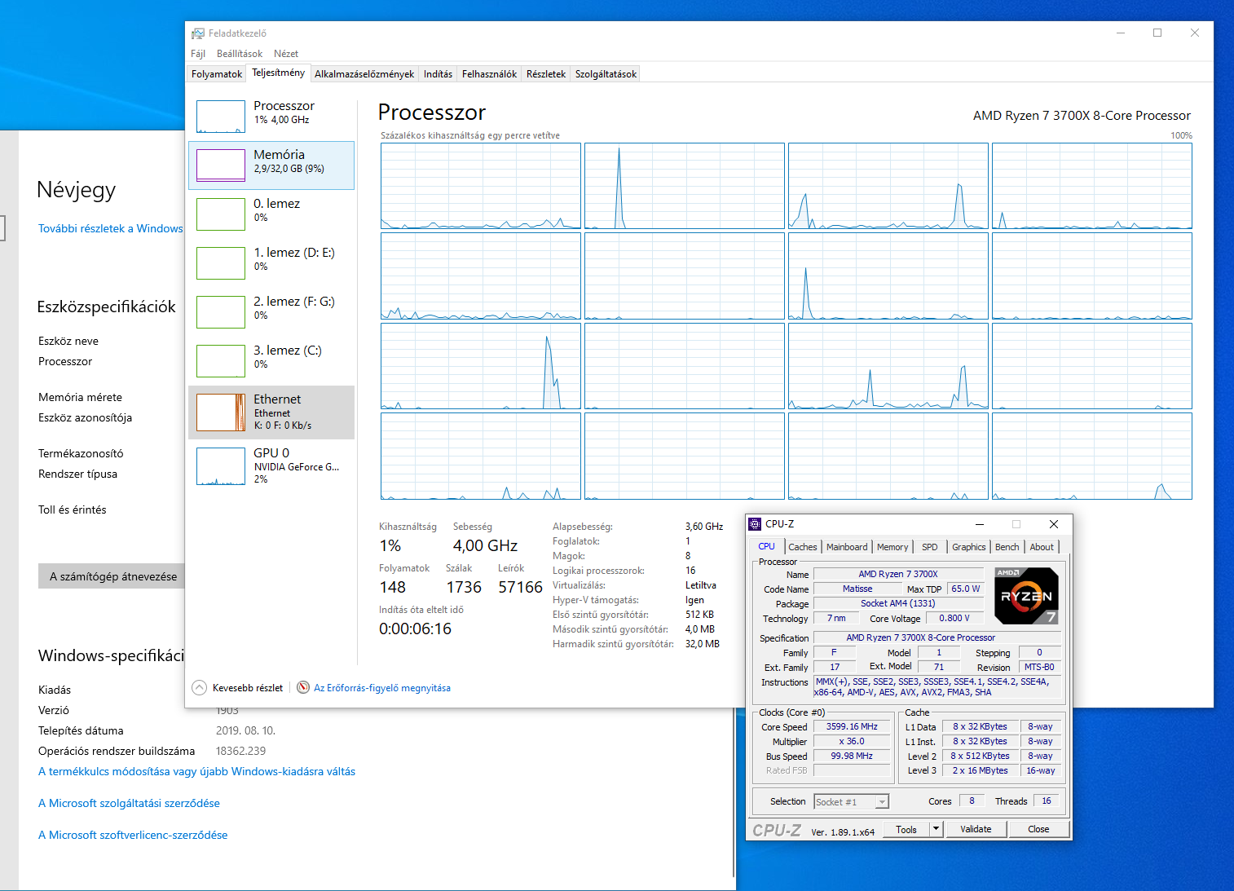Open the 1. lemez (D: E:) item

271,263
